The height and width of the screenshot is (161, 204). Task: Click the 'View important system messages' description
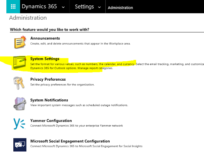click(x=79, y=105)
